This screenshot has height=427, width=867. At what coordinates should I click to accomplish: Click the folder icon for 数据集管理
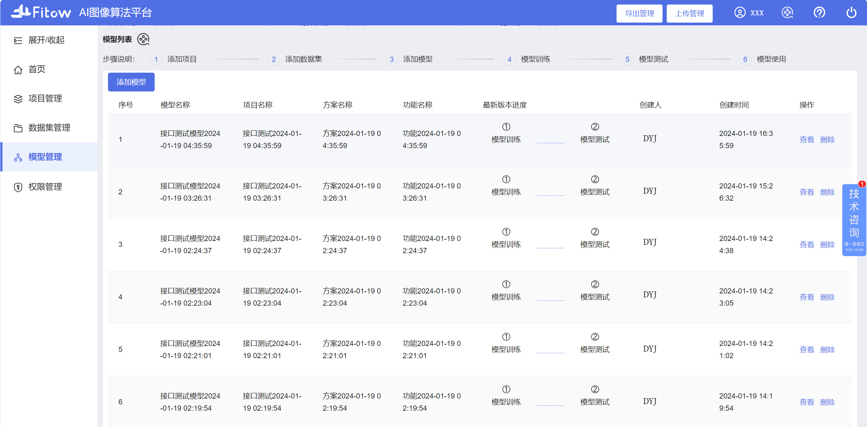(18, 128)
